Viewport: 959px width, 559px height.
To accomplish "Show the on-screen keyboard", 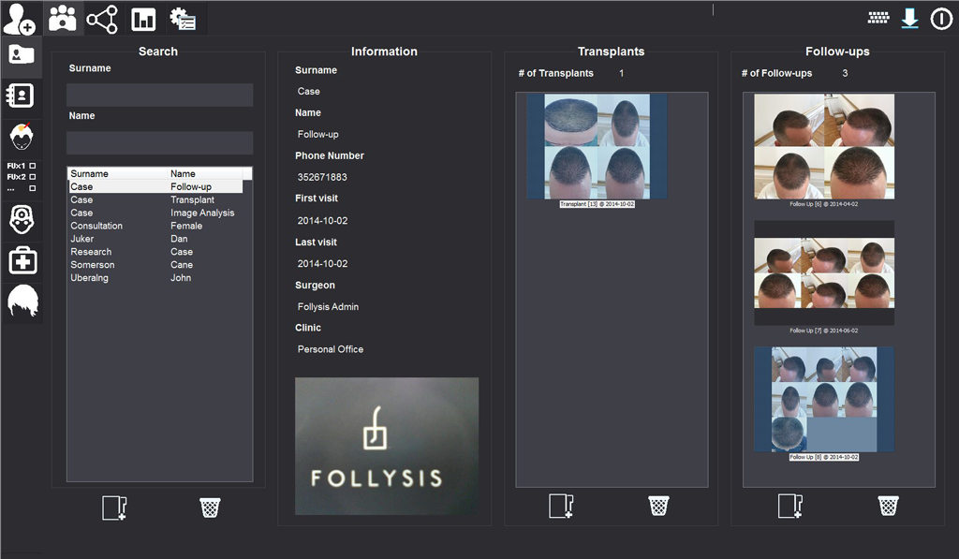I will [x=878, y=18].
